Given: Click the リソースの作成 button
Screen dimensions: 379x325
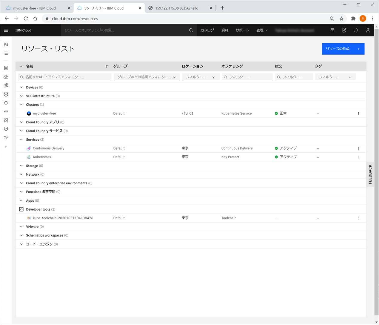Looking at the screenshot, I should [343, 49].
